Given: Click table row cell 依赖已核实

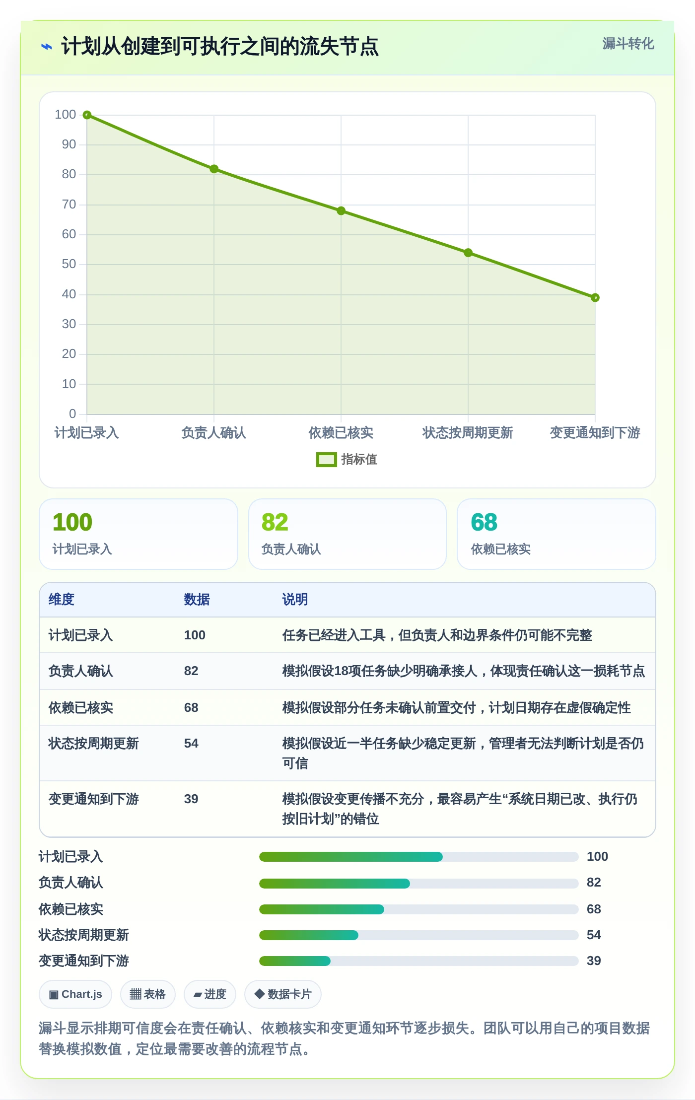Looking at the screenshot, I should pyautogui.click(x=80, y=707).
